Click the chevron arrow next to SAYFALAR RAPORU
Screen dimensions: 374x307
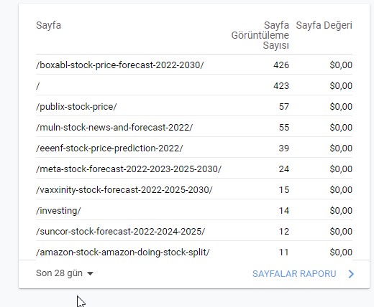351,274
